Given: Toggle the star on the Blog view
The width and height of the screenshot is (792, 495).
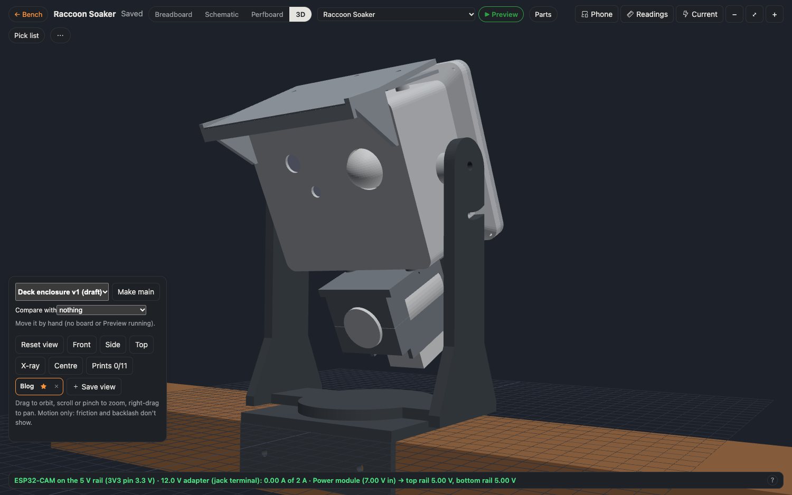Looking at the screenshot, I should (44, 386).
